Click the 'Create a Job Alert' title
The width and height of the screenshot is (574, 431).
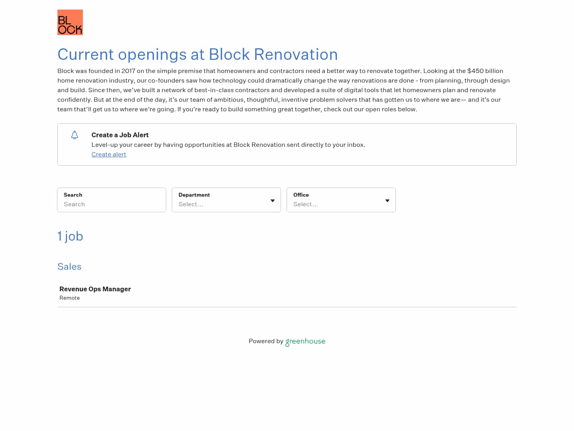click(x=120, y=135)
